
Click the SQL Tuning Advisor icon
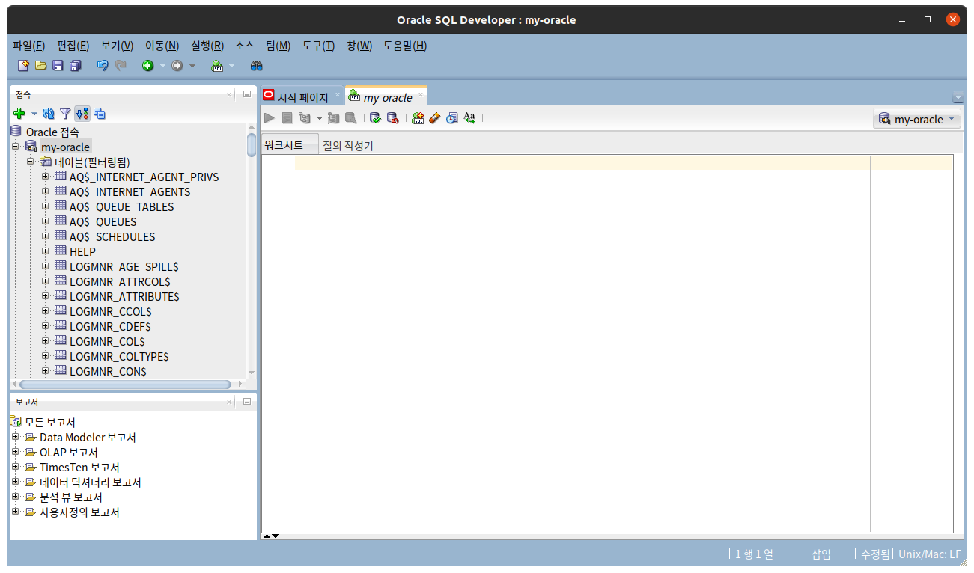(x=350, y=118)
